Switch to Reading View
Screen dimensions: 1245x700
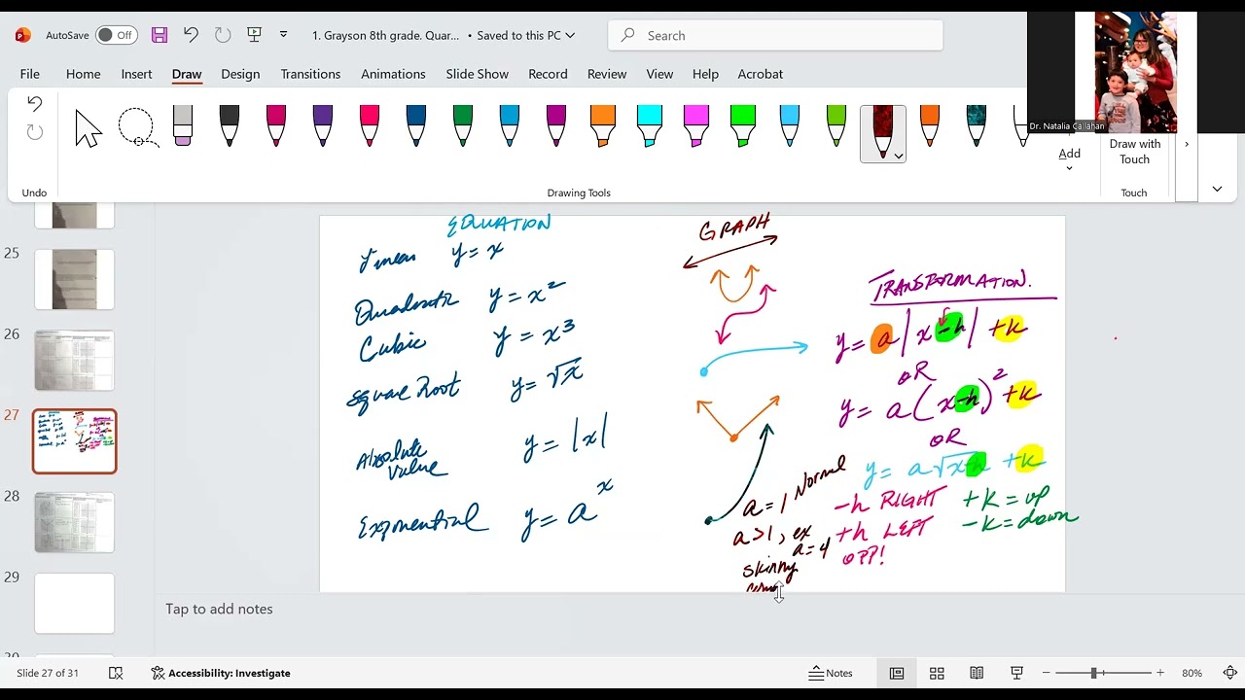[x=977, y=673]
